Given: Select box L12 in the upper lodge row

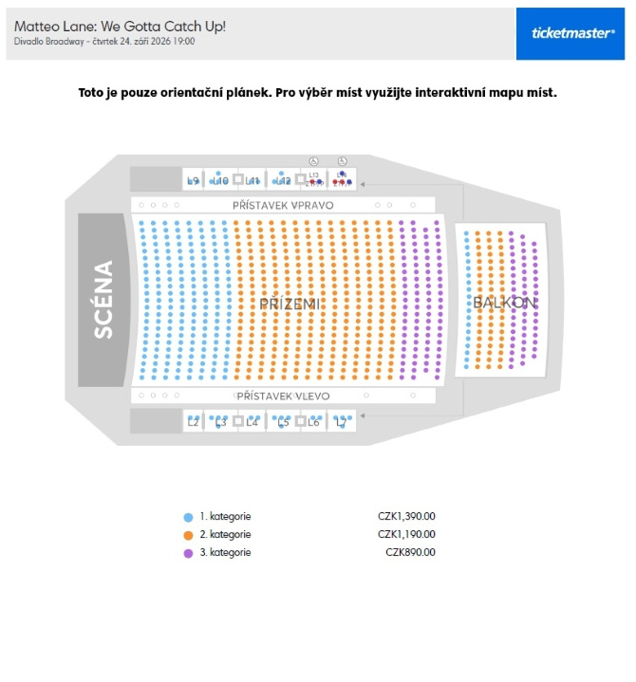Looking at the screenshot, I should 283,179.
